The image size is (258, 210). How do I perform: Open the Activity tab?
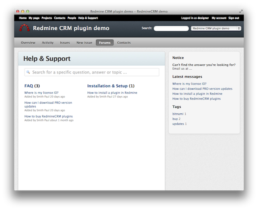pos(47,43)
